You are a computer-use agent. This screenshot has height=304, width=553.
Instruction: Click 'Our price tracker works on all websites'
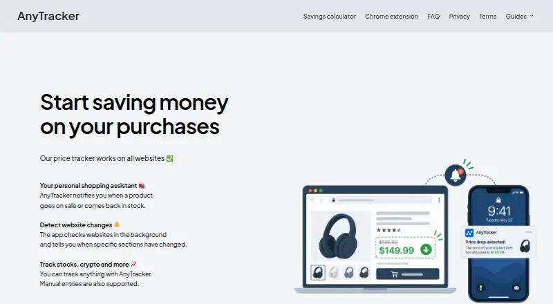[x=102, y=158]
